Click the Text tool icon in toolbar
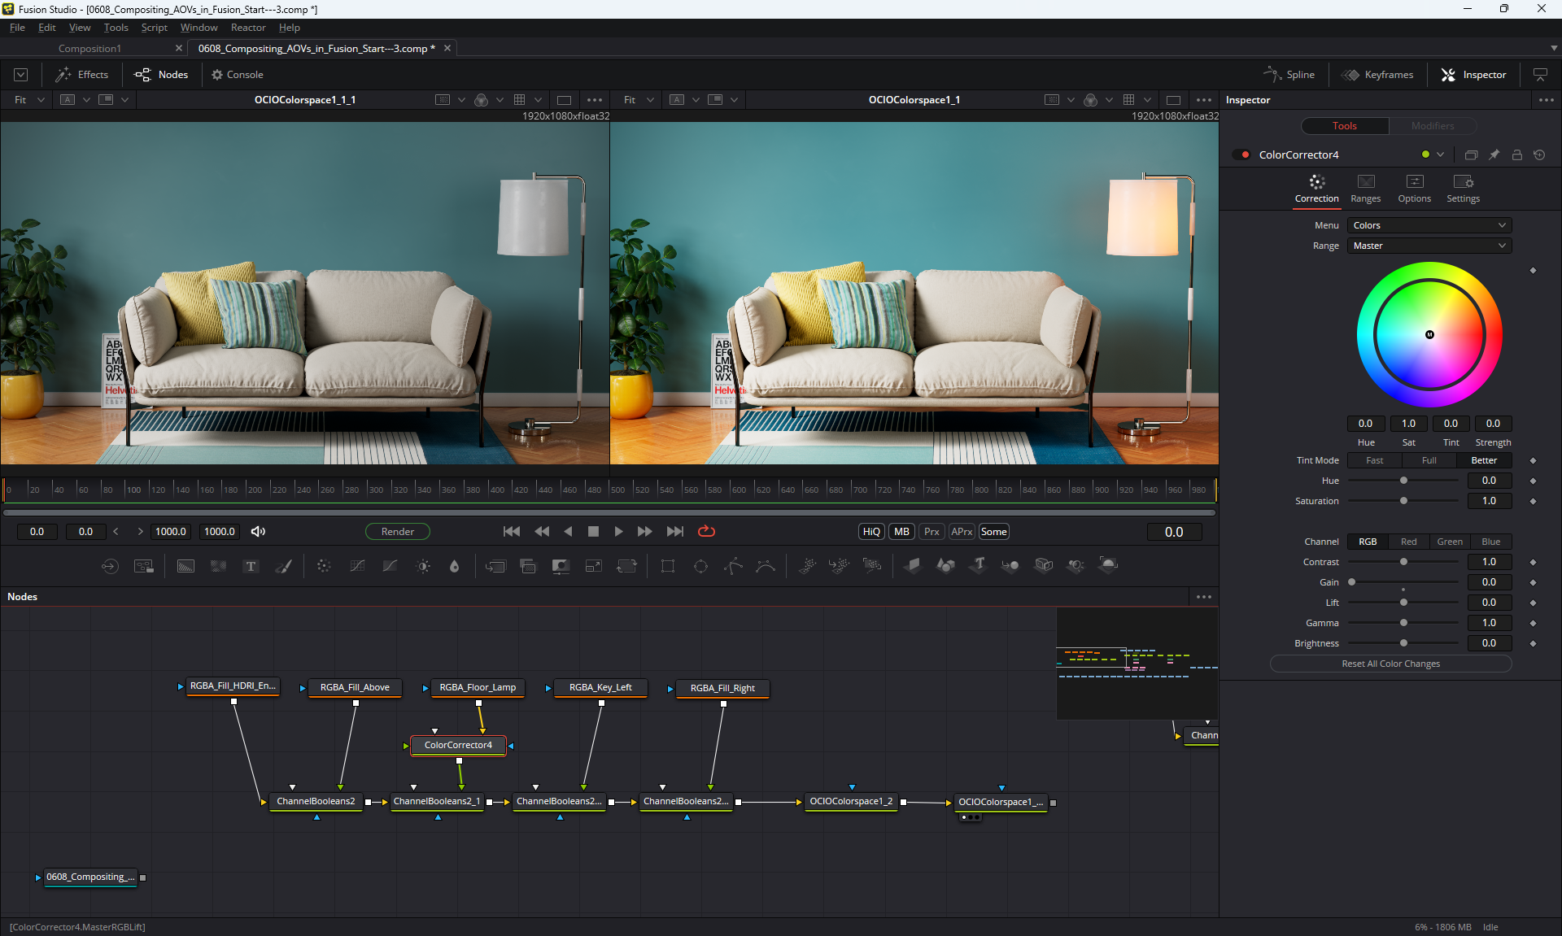This screenshot has width=1562, height=936. [x=251, y=566]
